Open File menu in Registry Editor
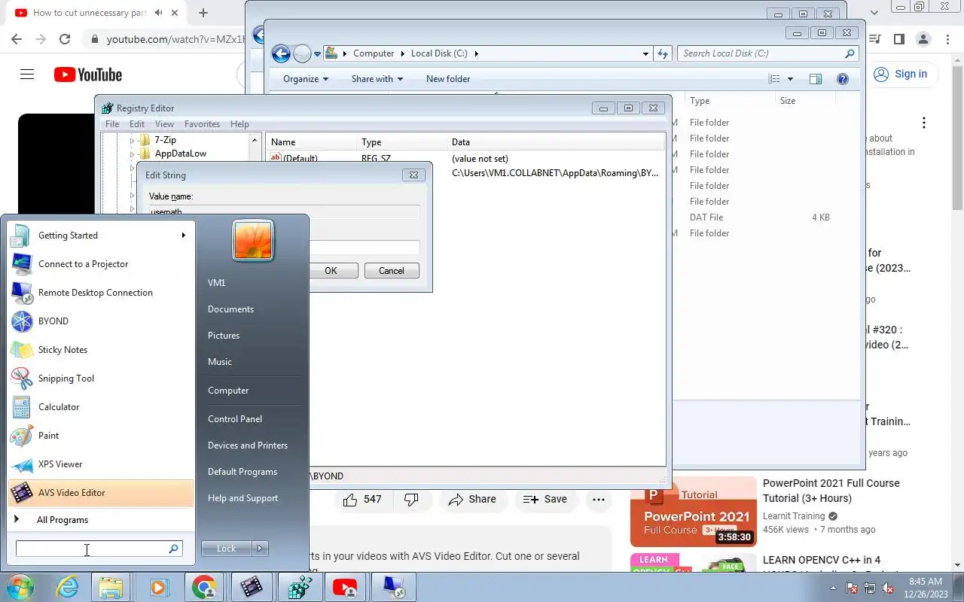This screenshot has height=602, width=964. [112, 124]
